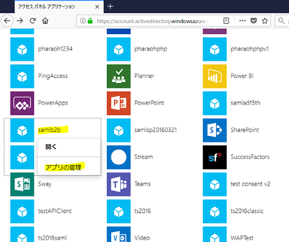Screen dimensions: 289x242
Task: Click the WAPTest label text
Action: tap(242, 238)
